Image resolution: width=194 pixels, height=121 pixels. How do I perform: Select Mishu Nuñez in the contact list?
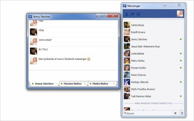[x=153, y=60]
